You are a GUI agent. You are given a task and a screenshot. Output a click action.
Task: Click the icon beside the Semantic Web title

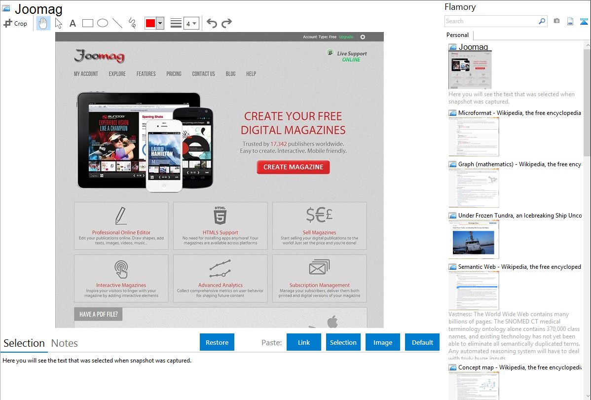click(x=452, y=266)
